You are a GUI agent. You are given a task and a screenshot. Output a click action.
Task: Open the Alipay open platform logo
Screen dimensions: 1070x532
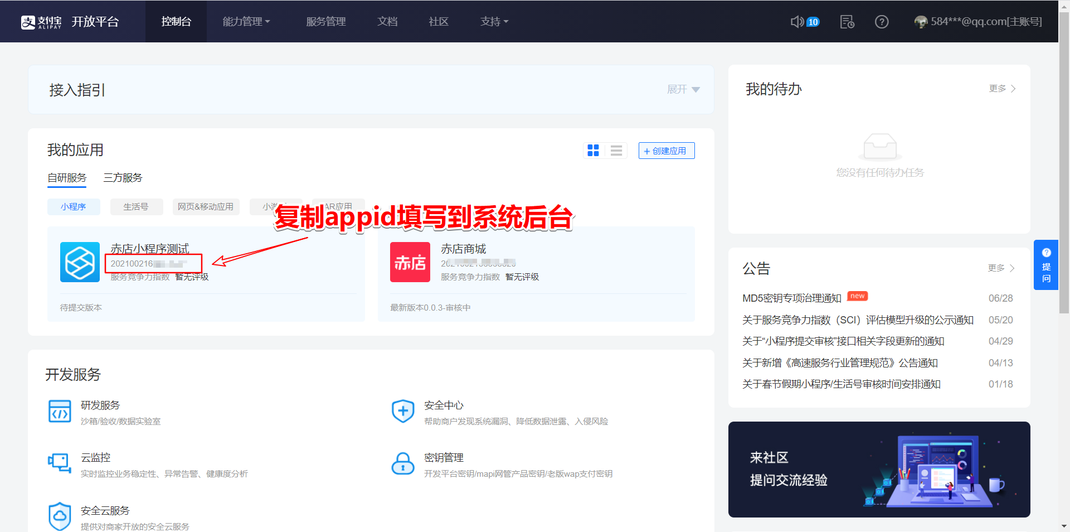point(70,22)
